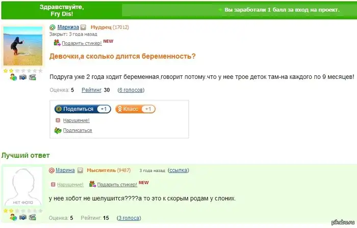Open the 6 голосов votes link
Image resolution: width=357 pixels, height=228 pixels.
click(131, 90)
